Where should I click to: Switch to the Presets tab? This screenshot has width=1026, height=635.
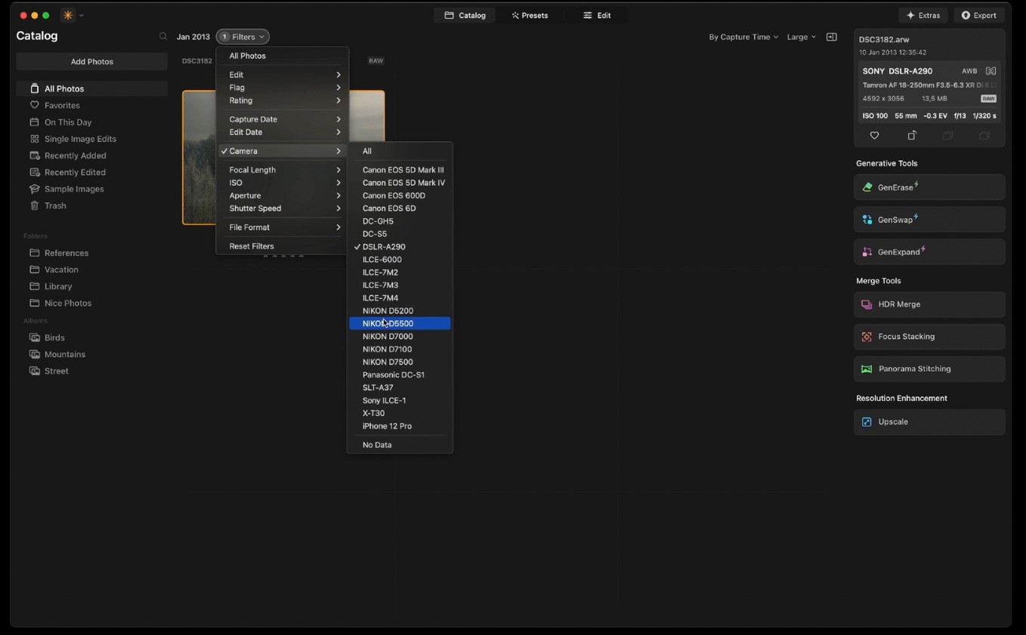(x=530, y=15)
